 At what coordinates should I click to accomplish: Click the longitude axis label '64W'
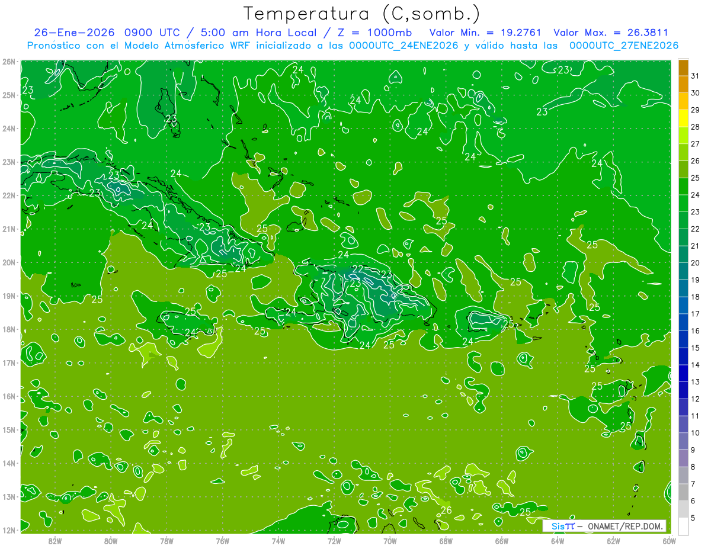click(557, 541)
